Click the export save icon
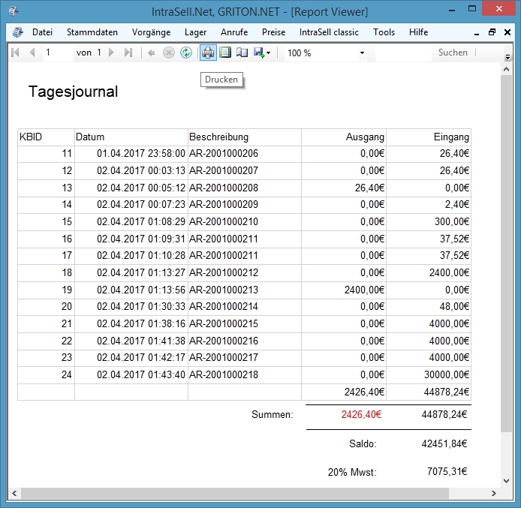Screen dimensions: 521x508 [x=259, y=53]
